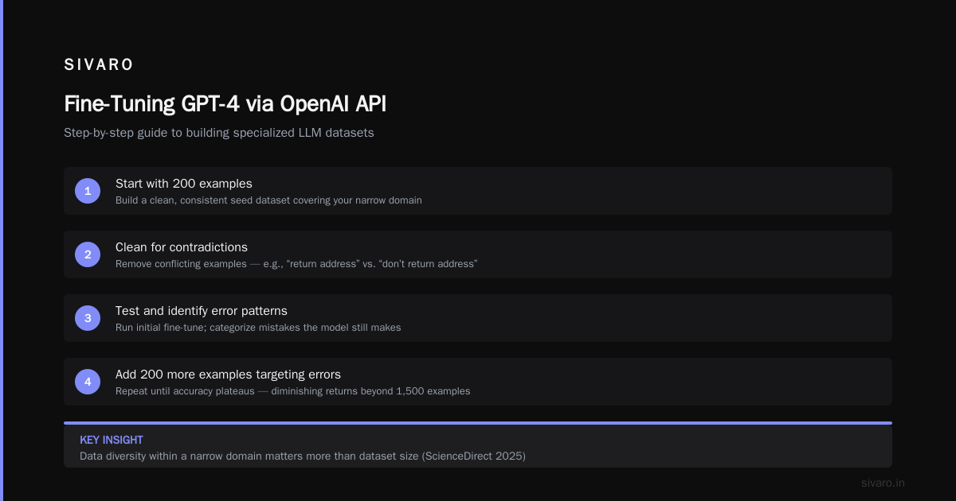Click the step 1 number circle
956x501 pixels.
click(x=88, y=191)
